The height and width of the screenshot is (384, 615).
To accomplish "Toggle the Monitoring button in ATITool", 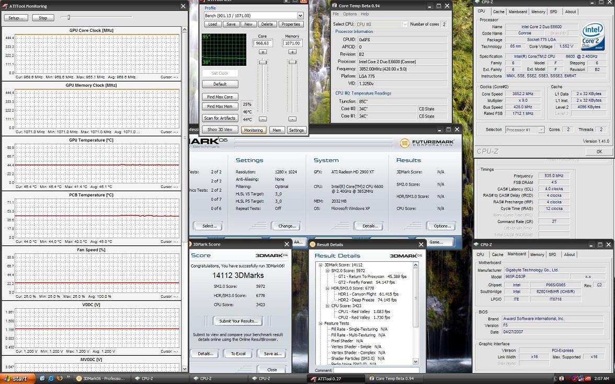I will tap(253, 130).
